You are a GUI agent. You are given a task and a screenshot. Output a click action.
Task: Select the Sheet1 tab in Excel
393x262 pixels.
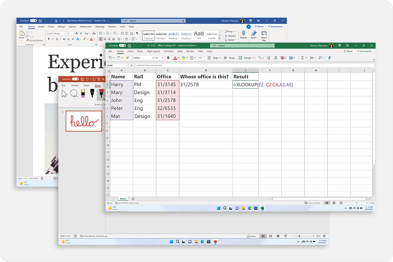click(123, 199)
